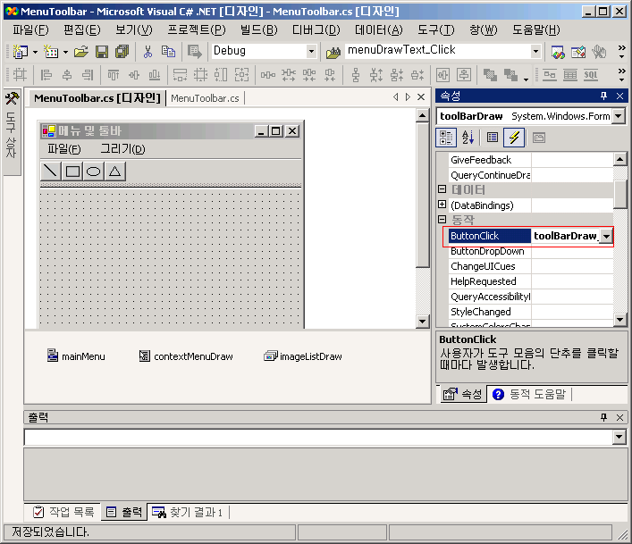Close the Properties panel
The height and width of the screenshot is (544, 632).
click(619, 96)
